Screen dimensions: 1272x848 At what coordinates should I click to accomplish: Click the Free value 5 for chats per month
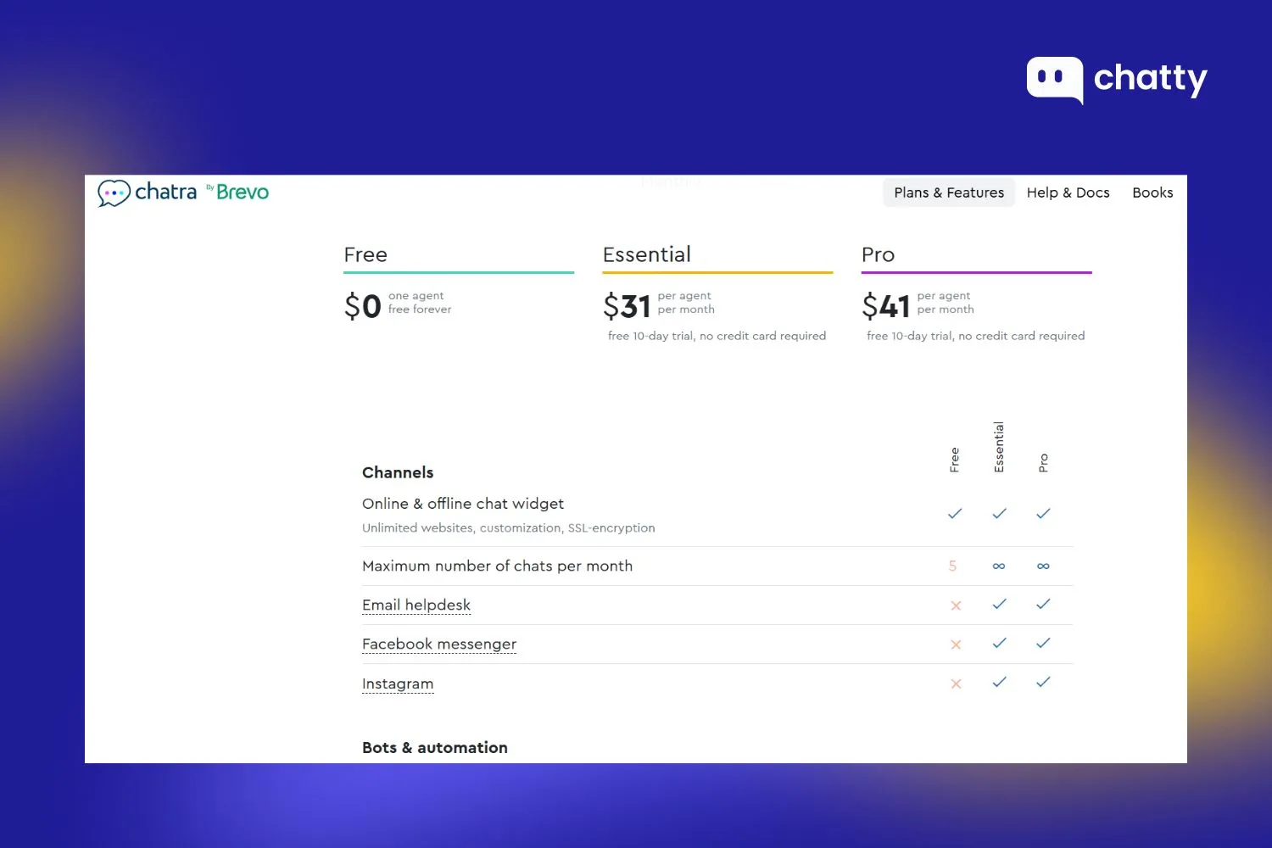[x=952, y=566]
